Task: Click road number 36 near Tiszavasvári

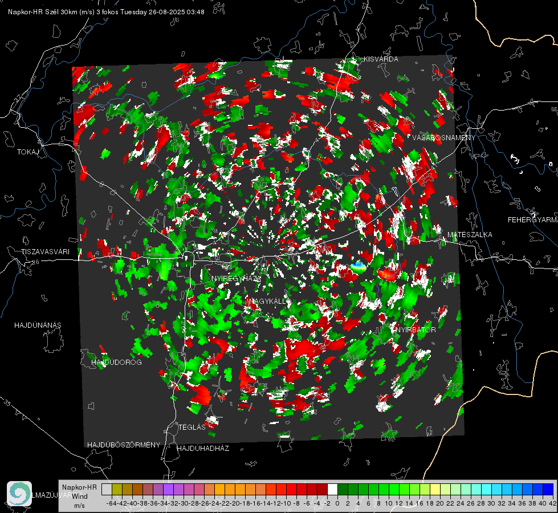Action: 35,262
